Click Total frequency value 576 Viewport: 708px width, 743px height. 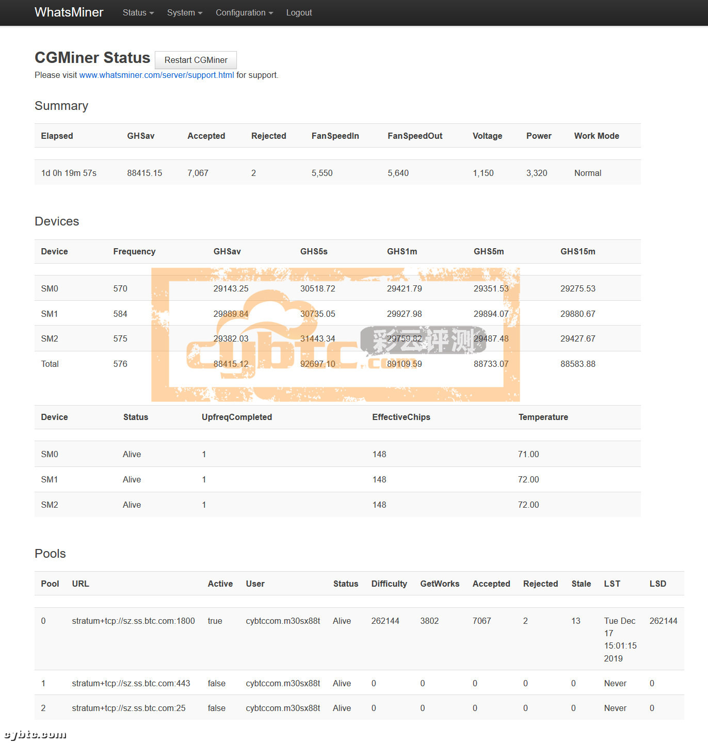[120, 364]
